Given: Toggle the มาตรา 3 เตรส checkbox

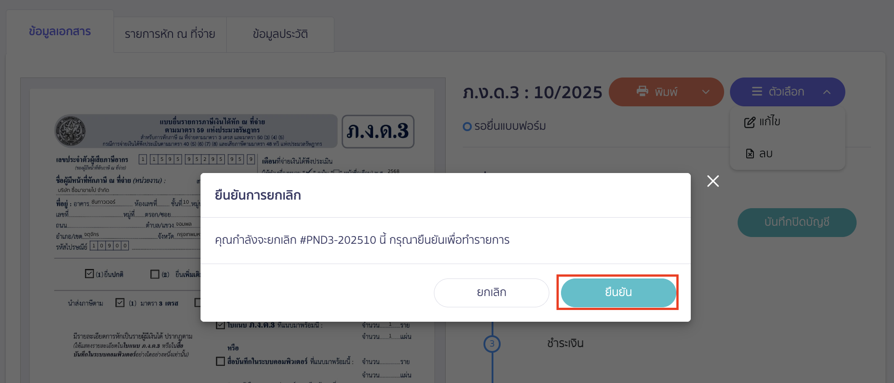Looking at the screenshot, I should (x=119, y=302).
